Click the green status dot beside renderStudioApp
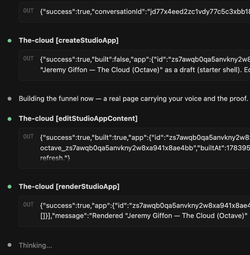Image resolution: width=250 pixels, height=255 pixels. [x=10, y=187]
